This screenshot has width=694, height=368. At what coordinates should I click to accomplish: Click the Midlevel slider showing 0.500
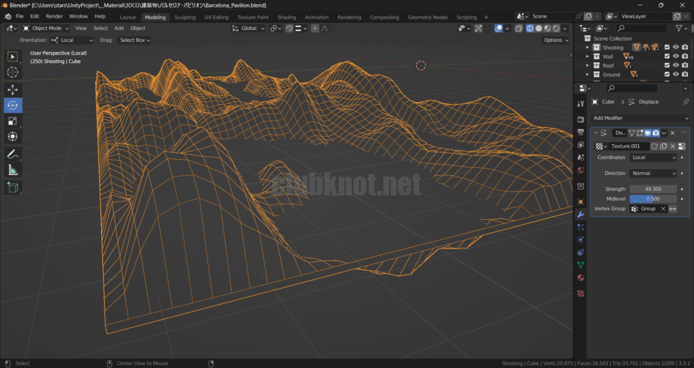point(653,199)
